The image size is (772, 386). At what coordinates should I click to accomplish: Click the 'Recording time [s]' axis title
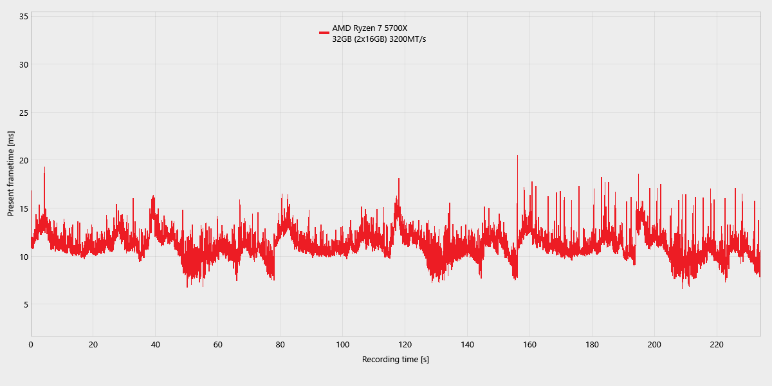click(x=396, y=360)
